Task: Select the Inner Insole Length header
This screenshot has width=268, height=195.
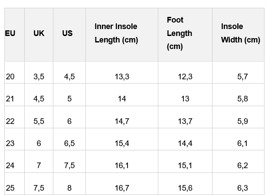Action: tap(116, 33)
